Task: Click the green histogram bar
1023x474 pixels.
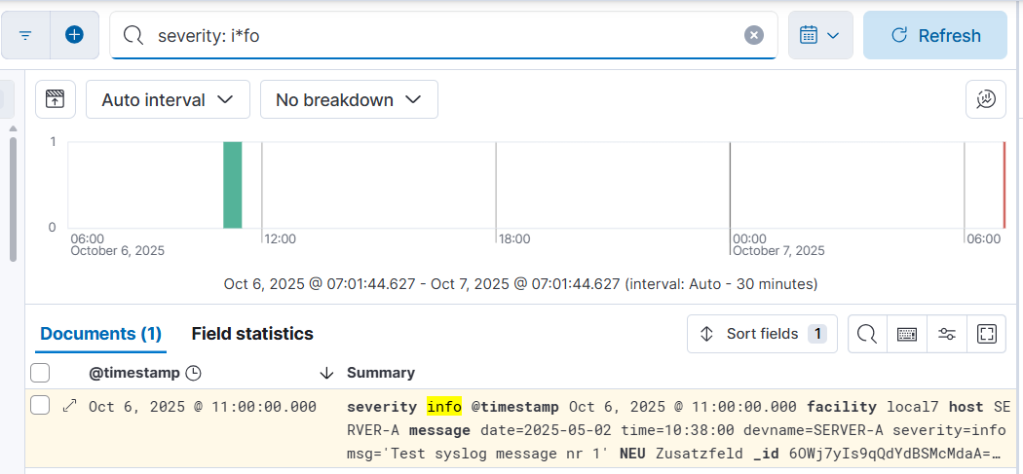Action: pos(232,185)
